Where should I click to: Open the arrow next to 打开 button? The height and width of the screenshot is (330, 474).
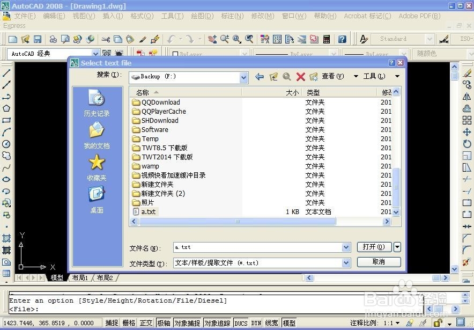point(397,247)
